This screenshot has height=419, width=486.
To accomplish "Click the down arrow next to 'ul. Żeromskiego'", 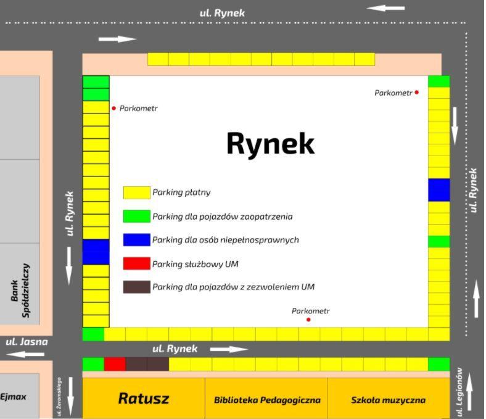I will point(71,397).
